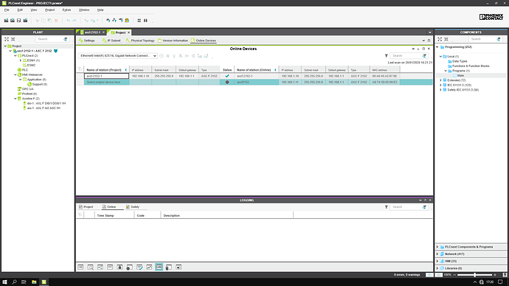Screen dimensions: 509x286
Task: Open the Project menu
Action: click(x=49, y=10)
